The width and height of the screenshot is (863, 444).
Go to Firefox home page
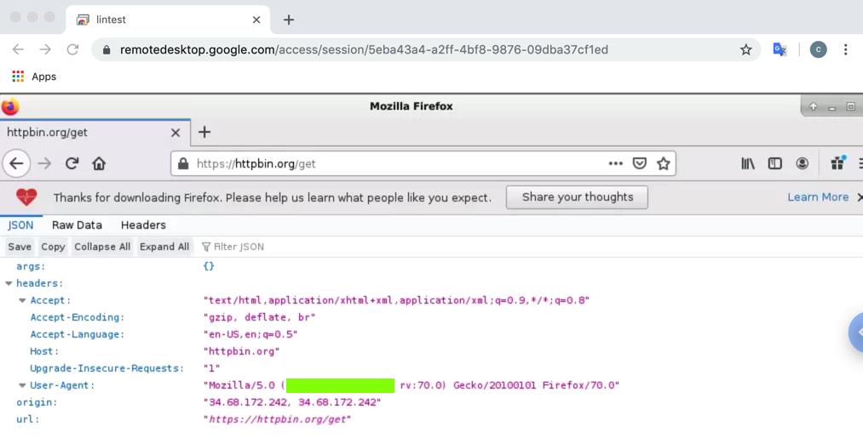99,163
